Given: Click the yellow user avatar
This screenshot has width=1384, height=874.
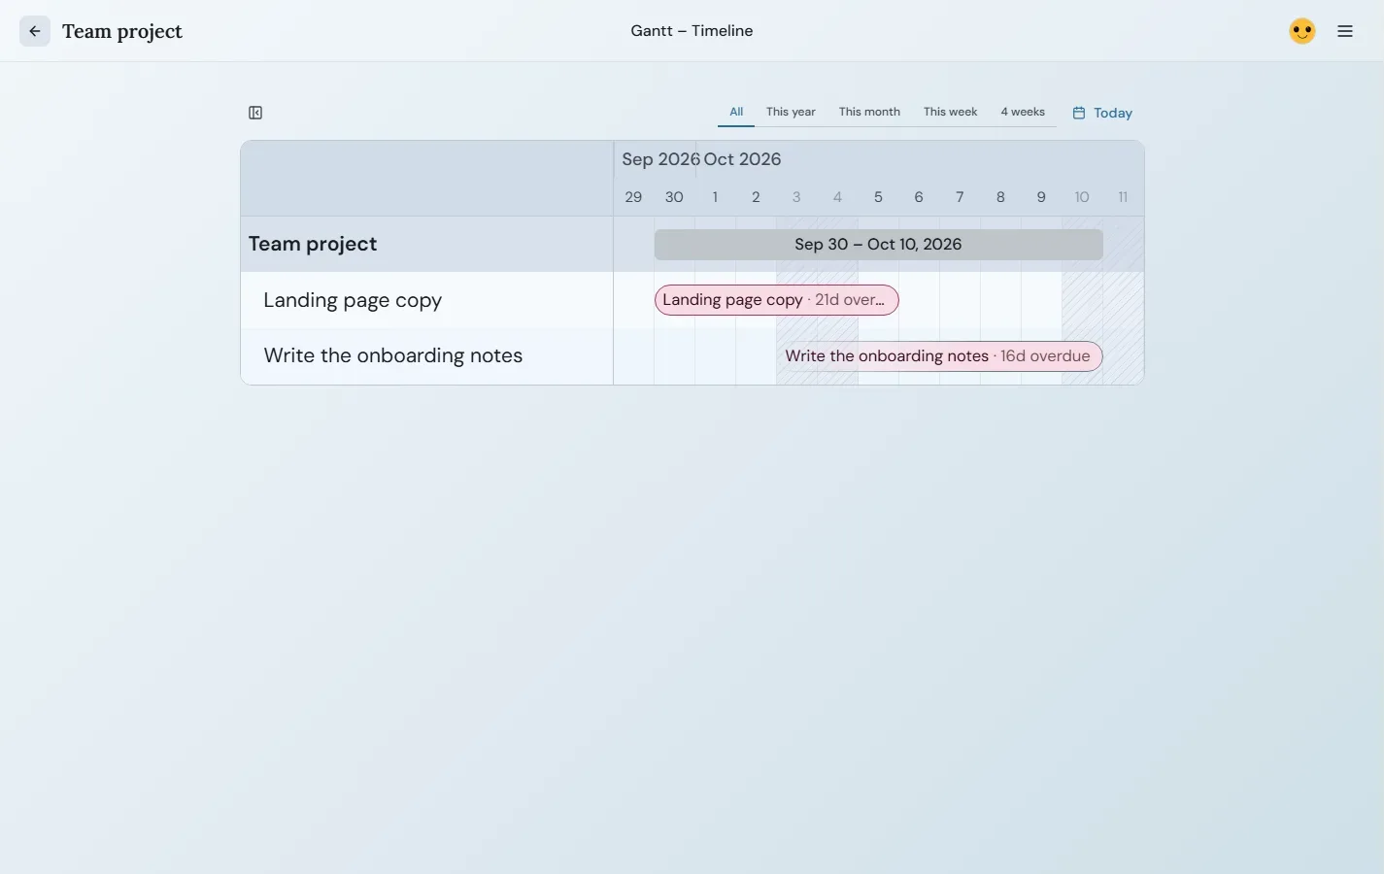Looking at the screenshot, I should pos(1302,31).
